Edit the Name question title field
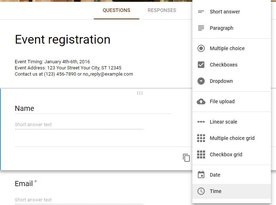 tap(93, 108)
